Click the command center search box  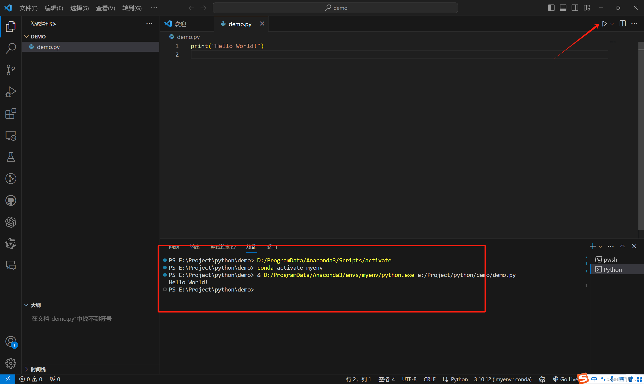click(335, 8)
